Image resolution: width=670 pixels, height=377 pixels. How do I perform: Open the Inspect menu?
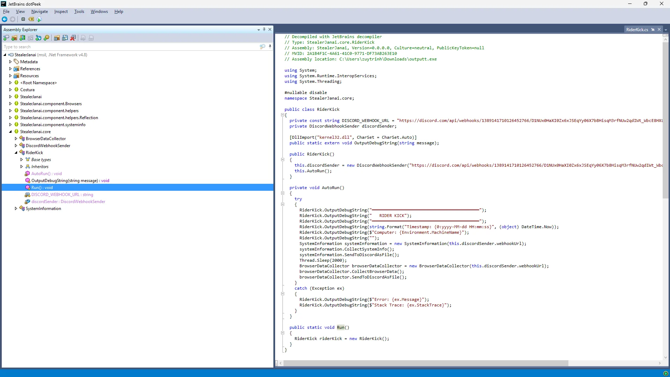[61, 12]
